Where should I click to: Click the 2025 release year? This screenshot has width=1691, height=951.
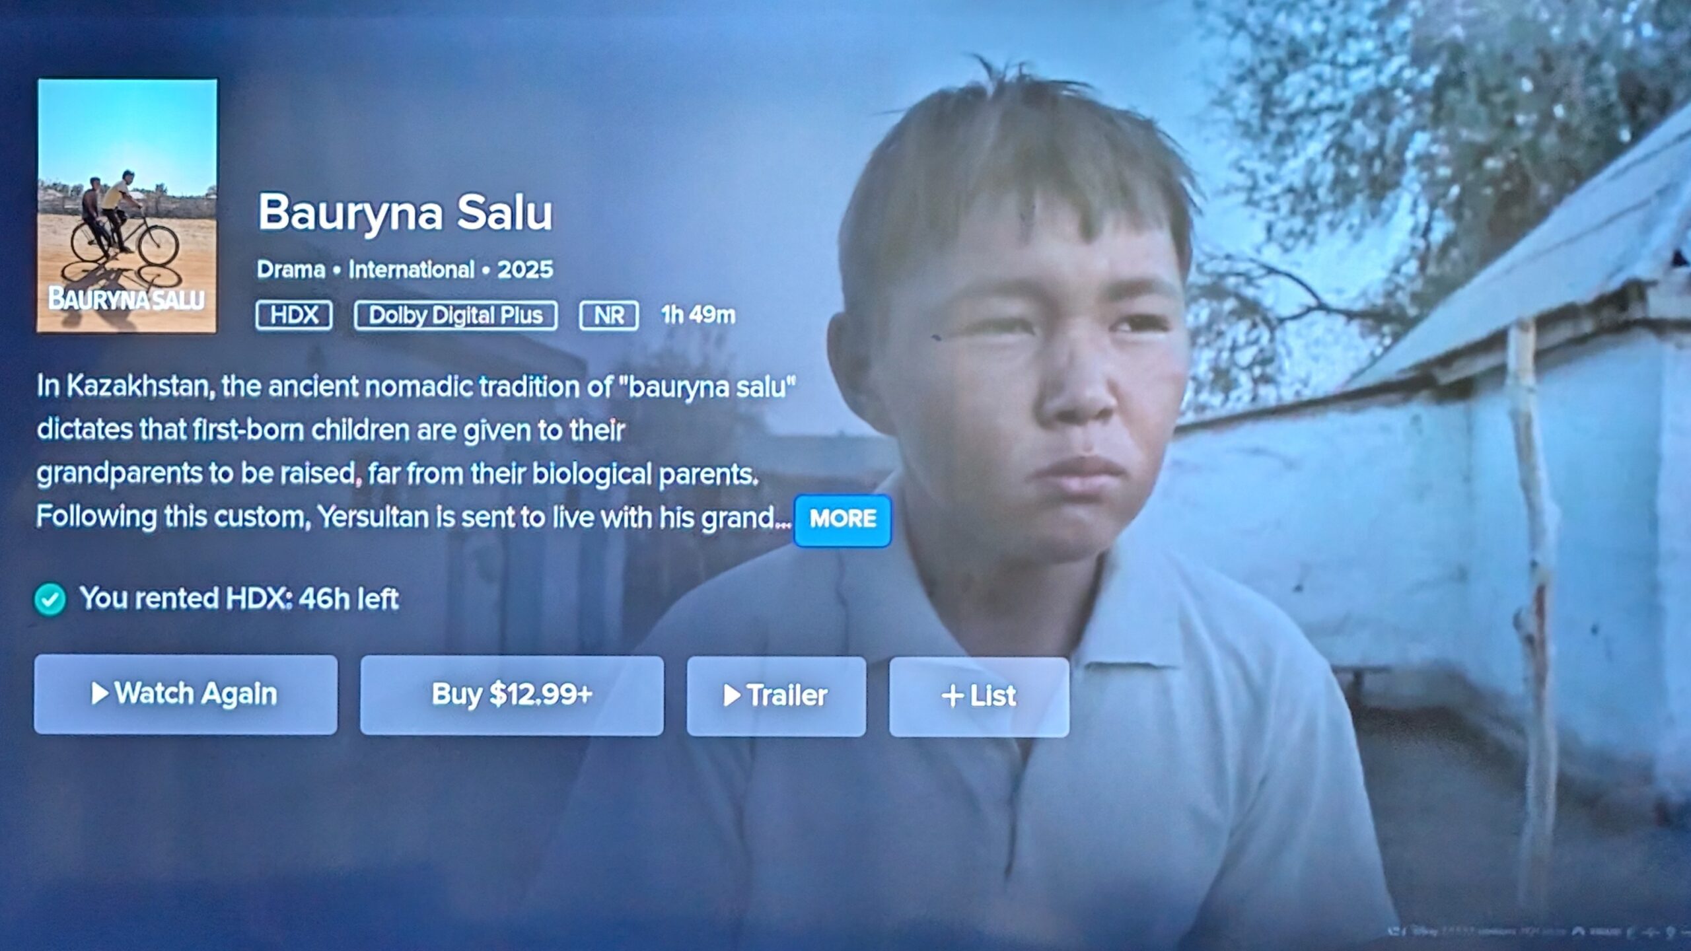click(525, 269)
